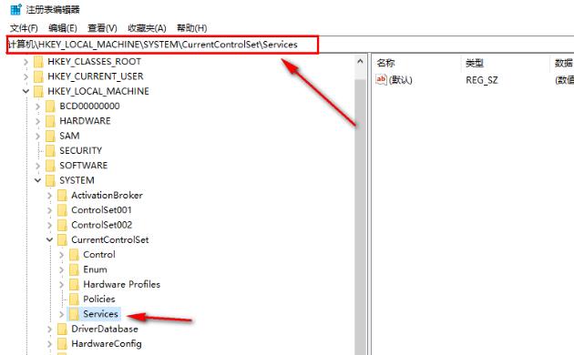Click the Registry Editor app icon in title bar
The image size is (574, 355).
pyautogui.click(x=15, y=9)
